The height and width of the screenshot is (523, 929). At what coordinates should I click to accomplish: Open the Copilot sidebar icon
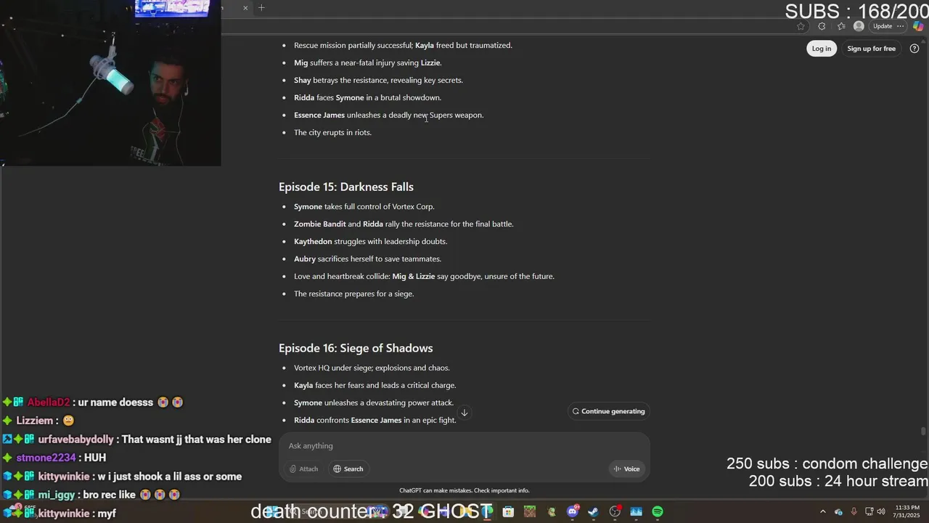click(x=918, y=26)
